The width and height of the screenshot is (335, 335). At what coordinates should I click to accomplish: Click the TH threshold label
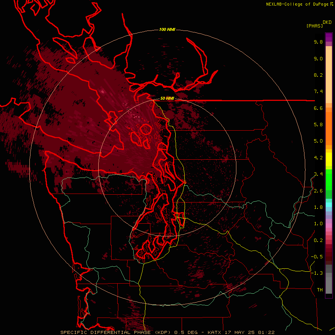click(320, 290)
